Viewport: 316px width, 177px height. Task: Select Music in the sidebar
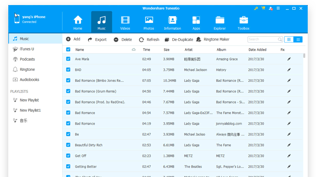point(35,39)
